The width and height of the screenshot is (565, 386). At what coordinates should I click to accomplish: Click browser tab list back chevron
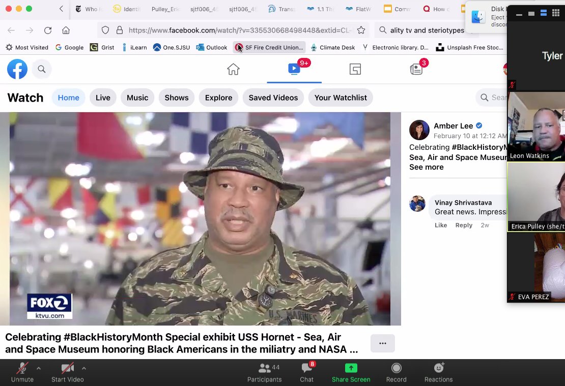[61, 9]
